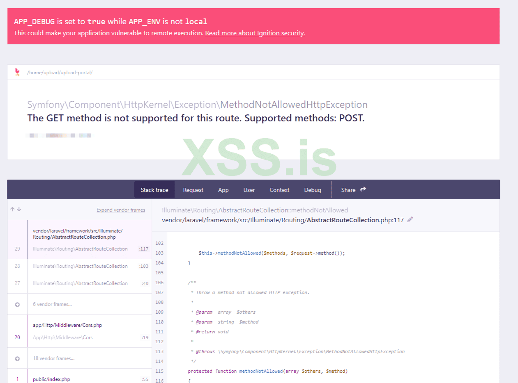The height and width of the screenshot is (383, 518).
Task: Open Read more about Ignition security link
Action: (x=255, y=33)
